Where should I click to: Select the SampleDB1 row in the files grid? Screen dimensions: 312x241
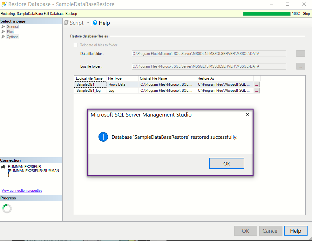[x=90, y=84]
